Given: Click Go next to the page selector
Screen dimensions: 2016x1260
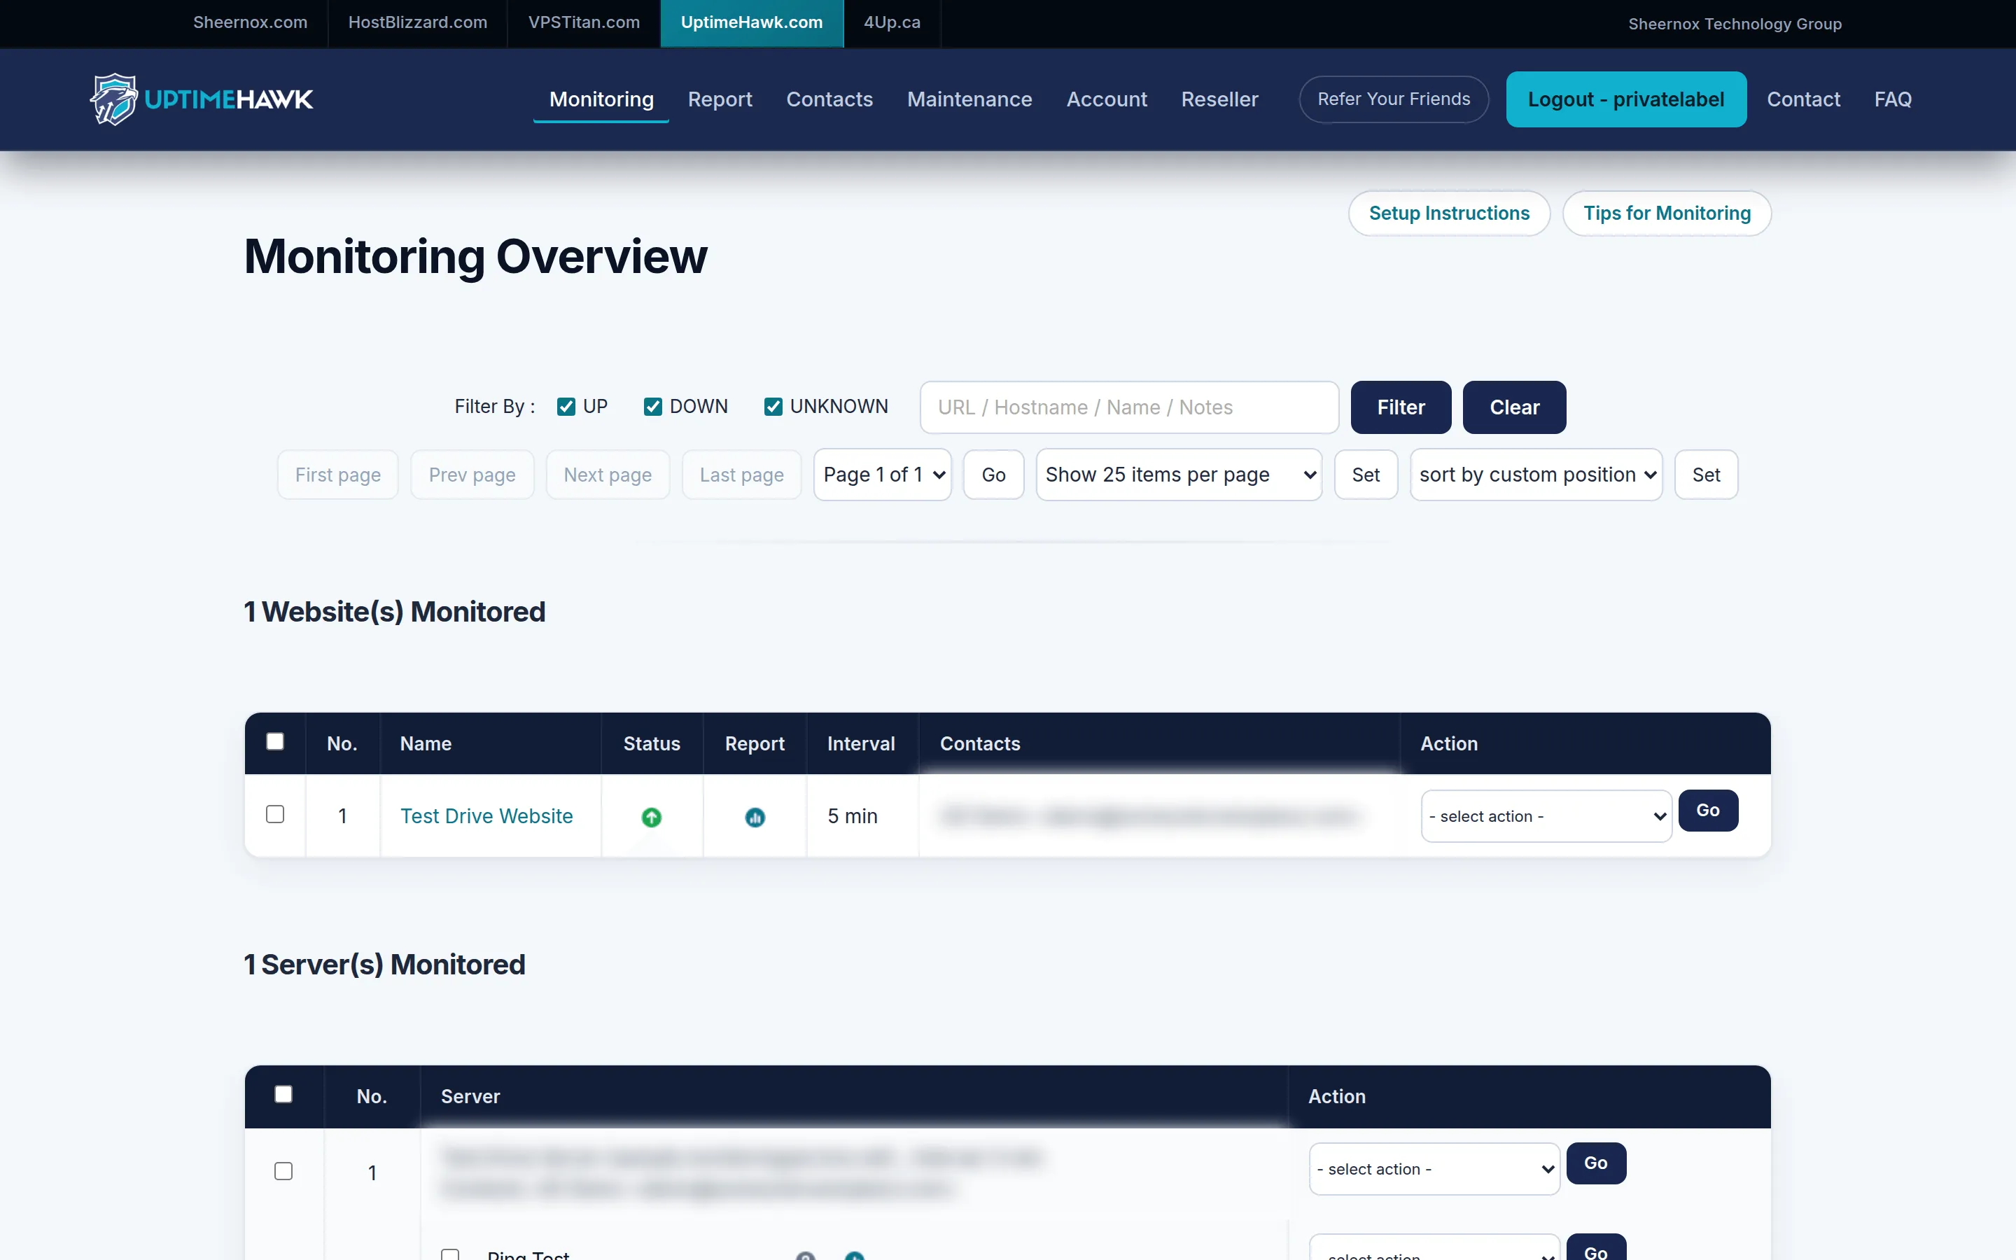Looking at the screenshot, I should coord(994,475).
